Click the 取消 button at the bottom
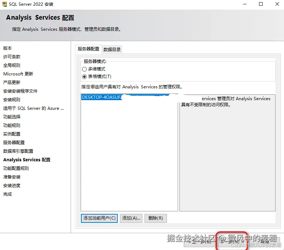 [x=264, y=241]
